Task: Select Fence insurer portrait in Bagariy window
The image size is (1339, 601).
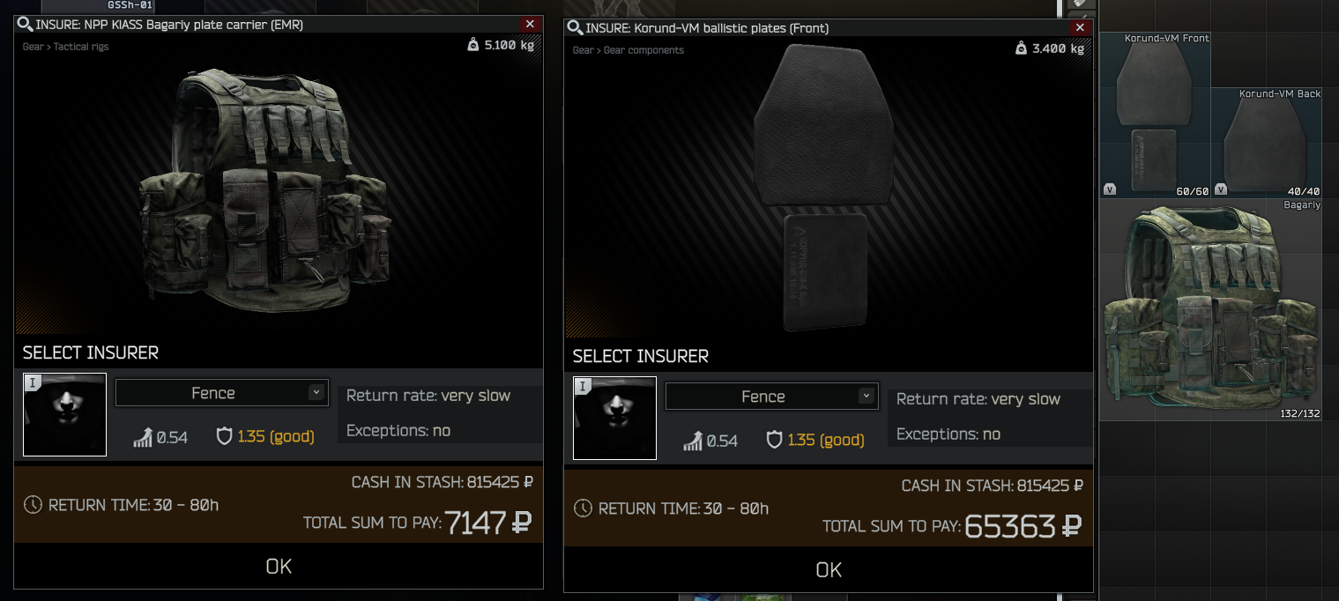Action: click(x=64, y=414)
